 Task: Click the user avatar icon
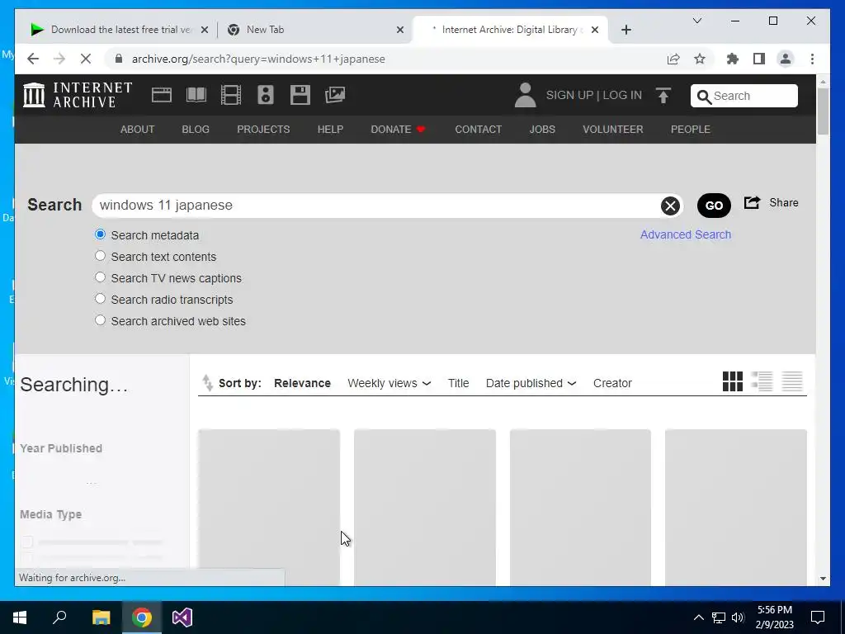click(x=526, y=95)
